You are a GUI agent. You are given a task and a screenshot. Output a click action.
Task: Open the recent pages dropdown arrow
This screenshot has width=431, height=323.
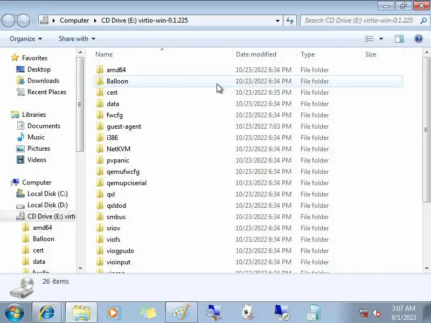click(x=34, y=20)
